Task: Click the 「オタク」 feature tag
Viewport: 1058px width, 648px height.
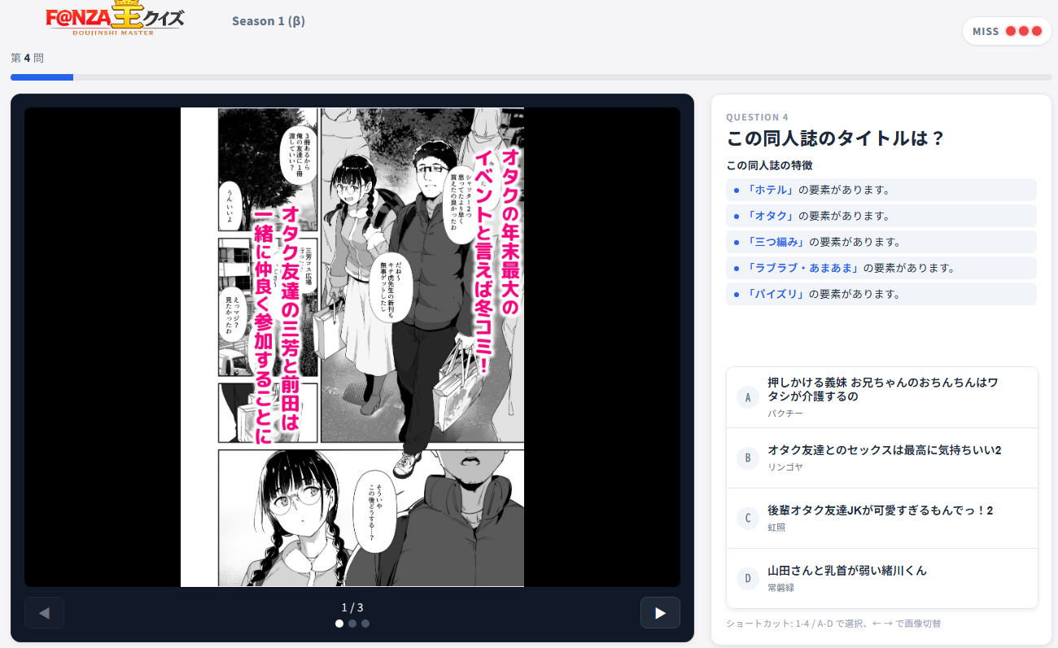Action: coord(881,216)
